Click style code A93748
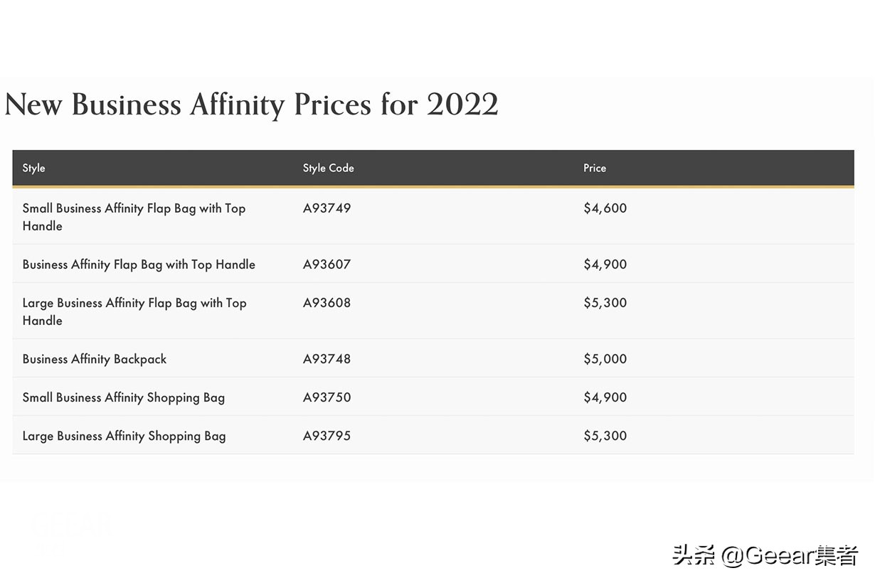Screen dimensions: 875x583 pyautogui.click(x=327, y=359)
